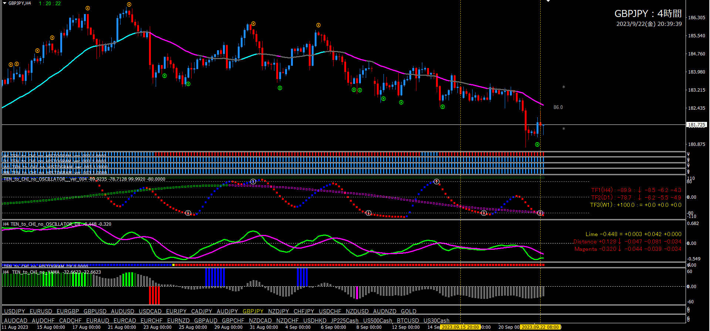
Task: Click the 186.305 price axis label
Action: tap(696, 18)
